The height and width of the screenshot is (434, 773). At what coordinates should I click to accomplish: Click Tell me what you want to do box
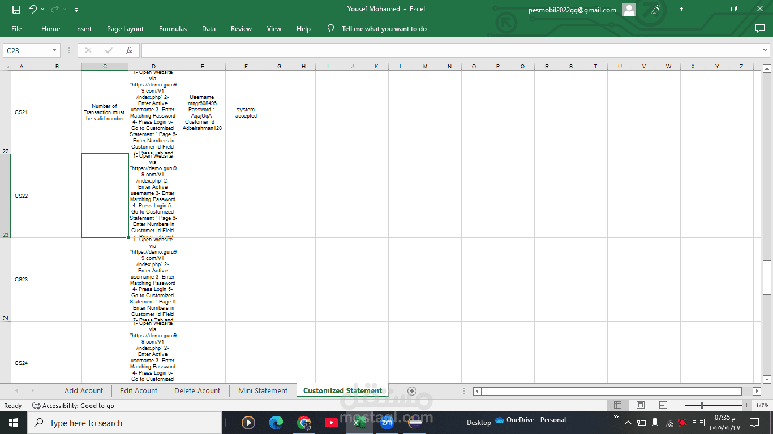(x=384, y=29)
